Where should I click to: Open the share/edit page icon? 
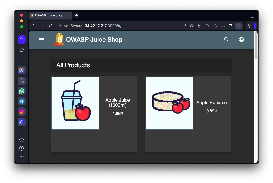point(184,26)
